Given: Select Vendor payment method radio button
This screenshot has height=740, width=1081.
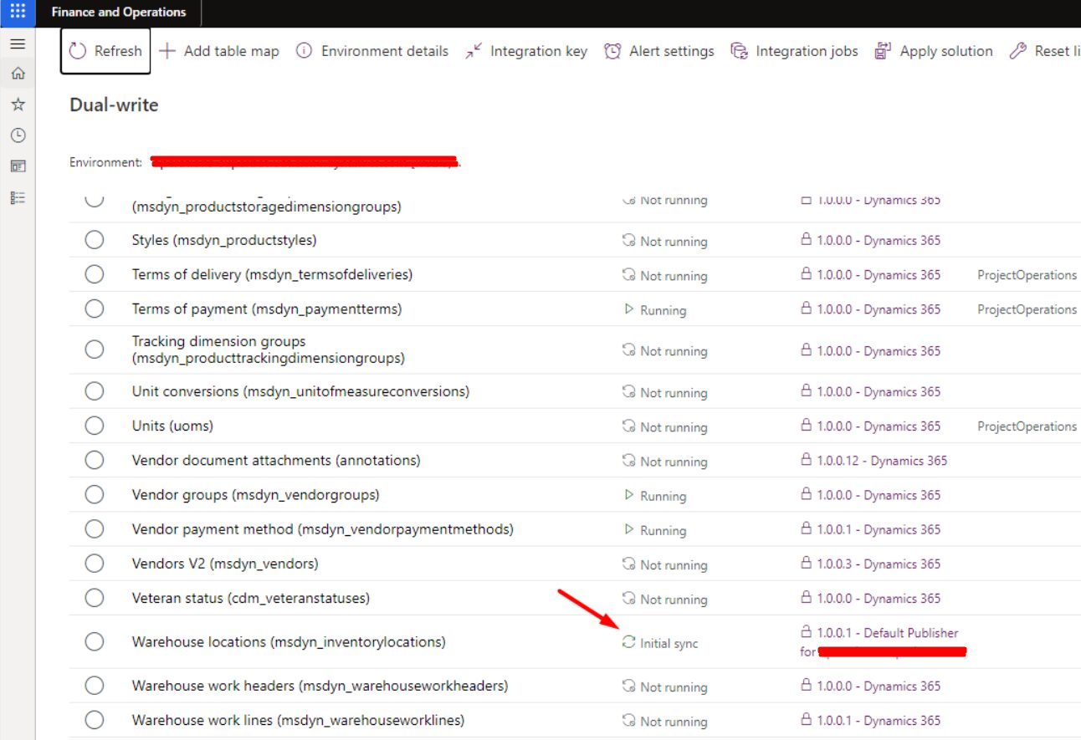Looking at the screenshot, I should 95,529.
